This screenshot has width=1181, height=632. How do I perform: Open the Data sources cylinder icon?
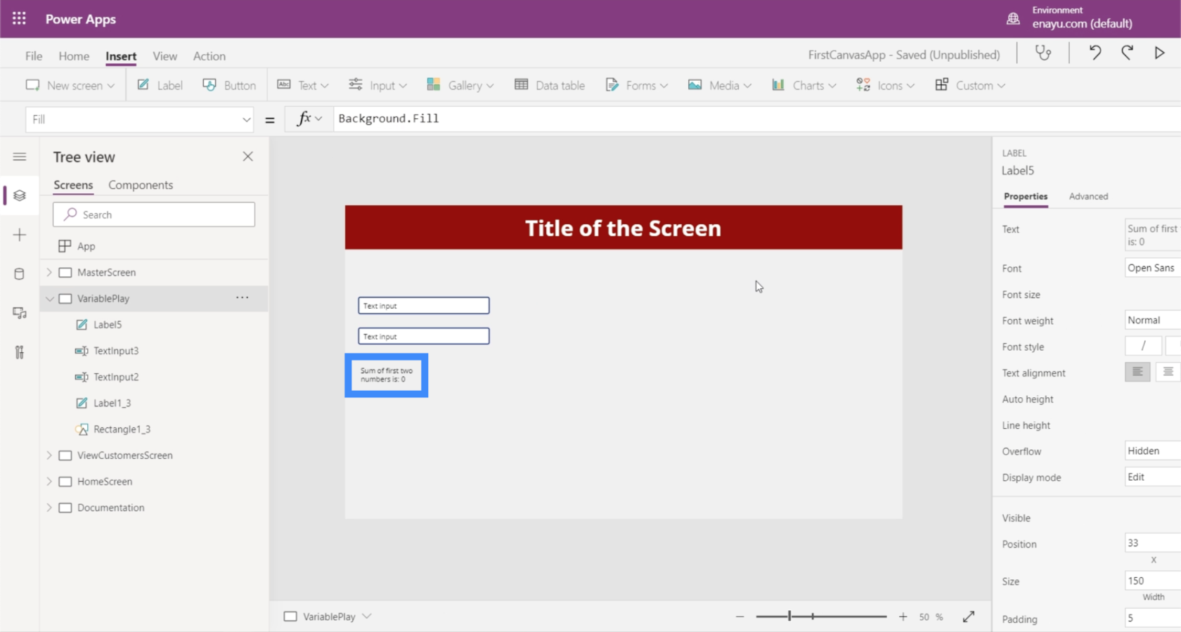[x=20, y=274]
